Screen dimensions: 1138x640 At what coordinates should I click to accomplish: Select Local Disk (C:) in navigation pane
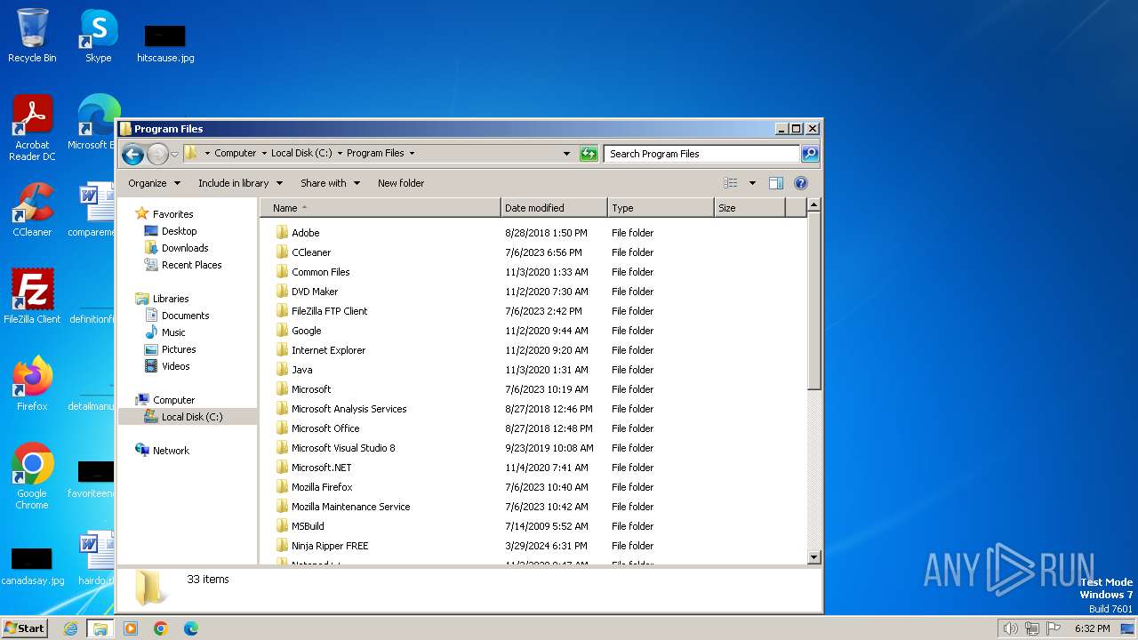[192, 417]
